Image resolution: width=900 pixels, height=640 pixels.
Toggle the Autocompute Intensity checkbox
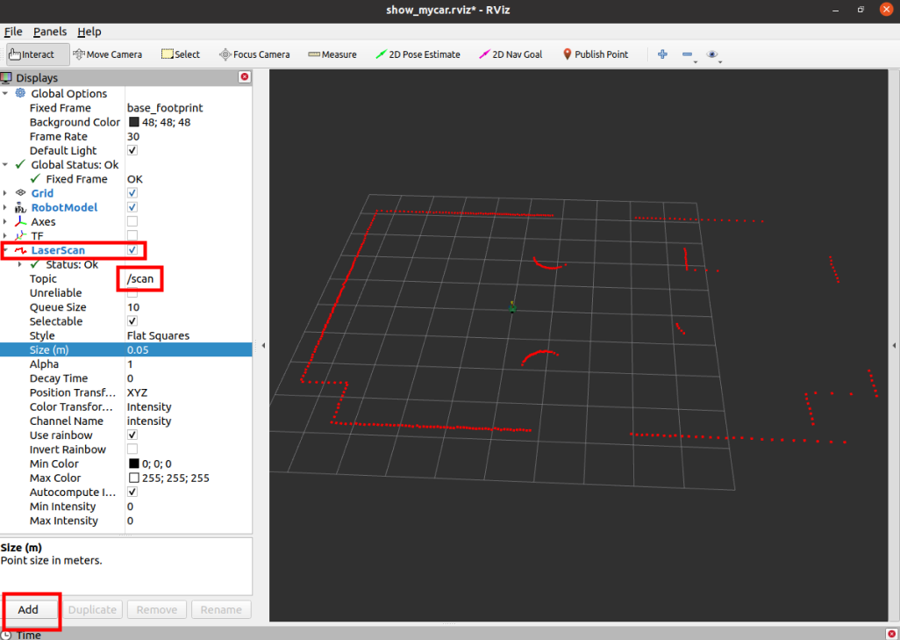(x=132, y=492)
